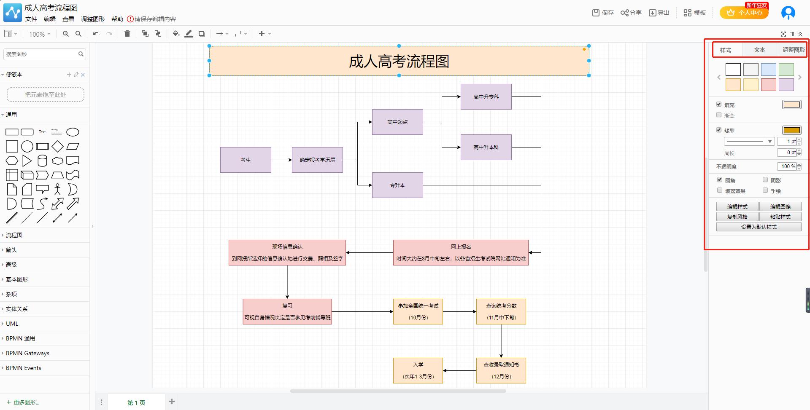Switch to the 文本 tab

[x=759, y=49]
